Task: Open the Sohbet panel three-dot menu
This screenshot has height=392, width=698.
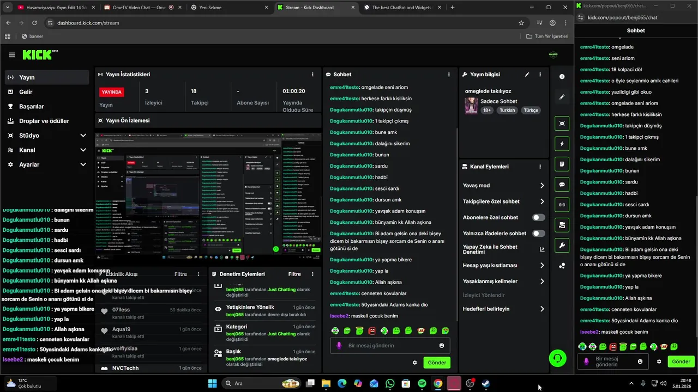Action: 449,74
